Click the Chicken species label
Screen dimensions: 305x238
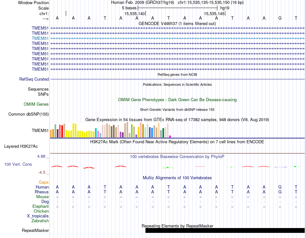pos(41,211)
